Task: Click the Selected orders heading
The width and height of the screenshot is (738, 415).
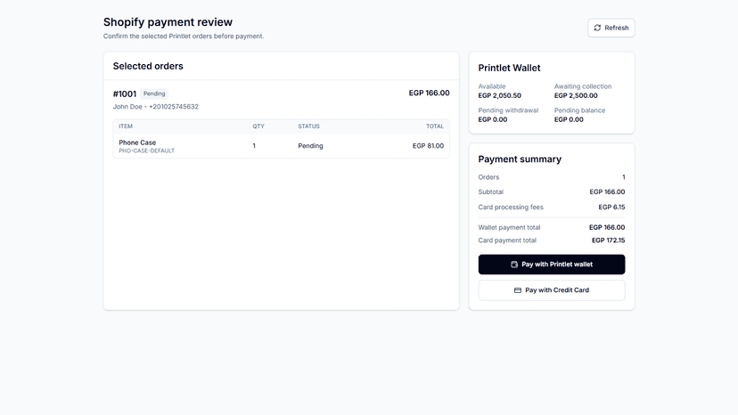Action: (x=148, y=66)
